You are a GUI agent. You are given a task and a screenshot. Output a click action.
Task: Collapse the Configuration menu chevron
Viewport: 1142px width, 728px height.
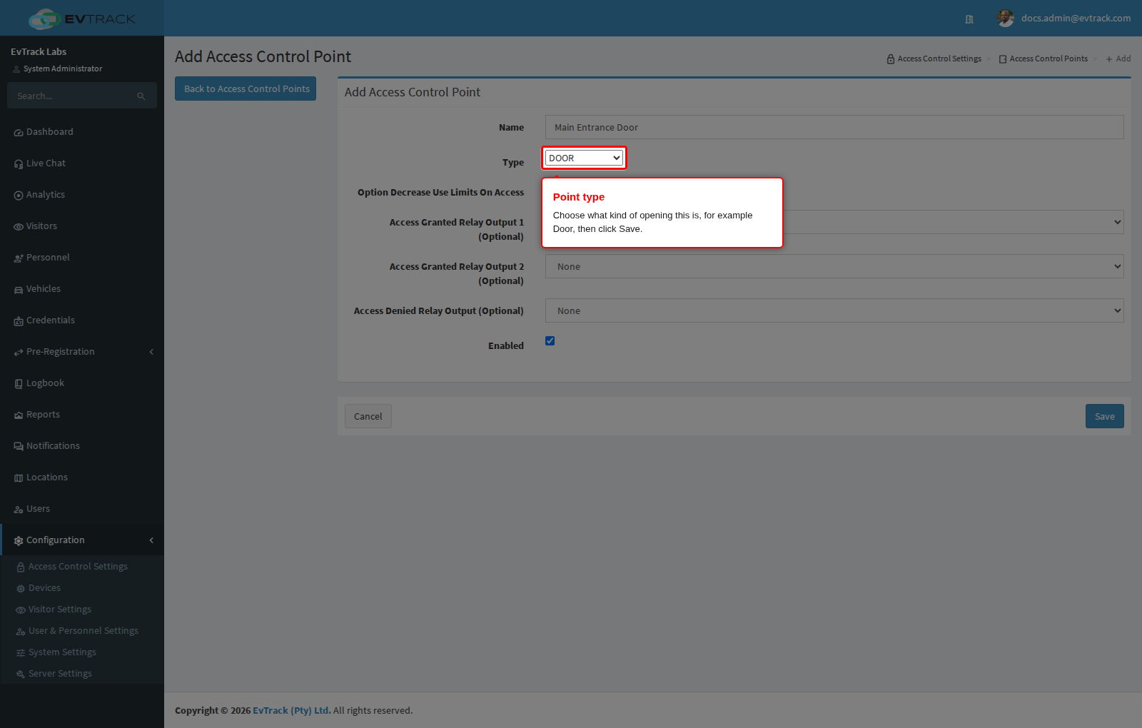point(151,540)
